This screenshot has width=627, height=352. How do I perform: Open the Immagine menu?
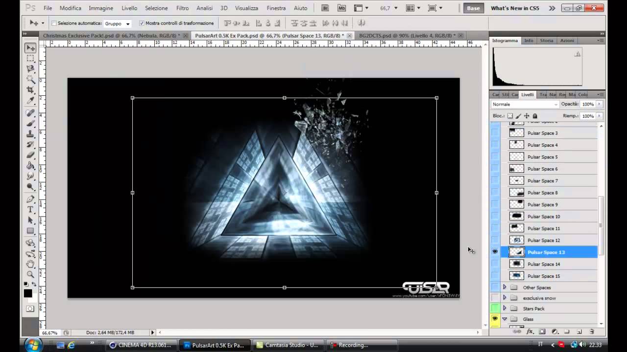[x=101, y=8]
